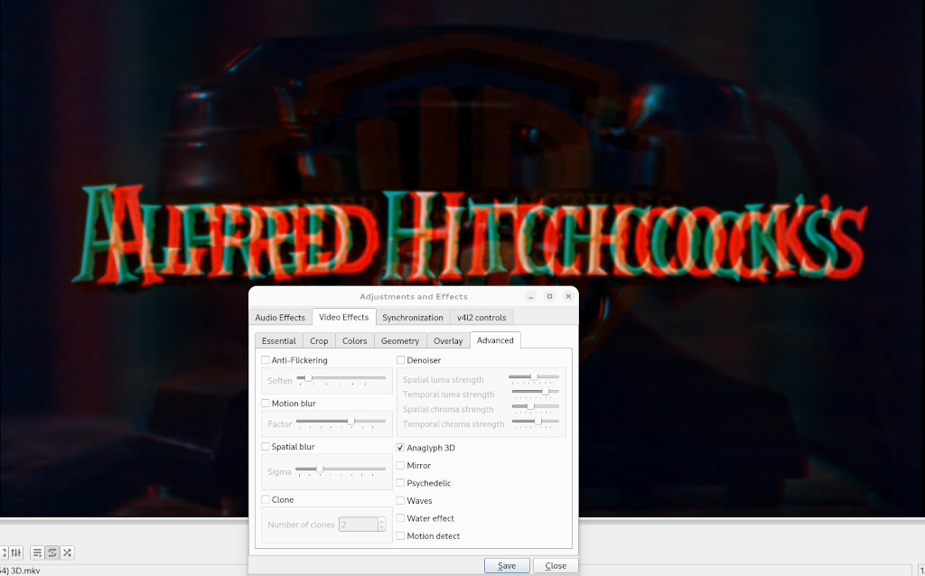Click the Adjustments and Effects title bar
This screenshot has width=925, height=576.
(414, 296)
